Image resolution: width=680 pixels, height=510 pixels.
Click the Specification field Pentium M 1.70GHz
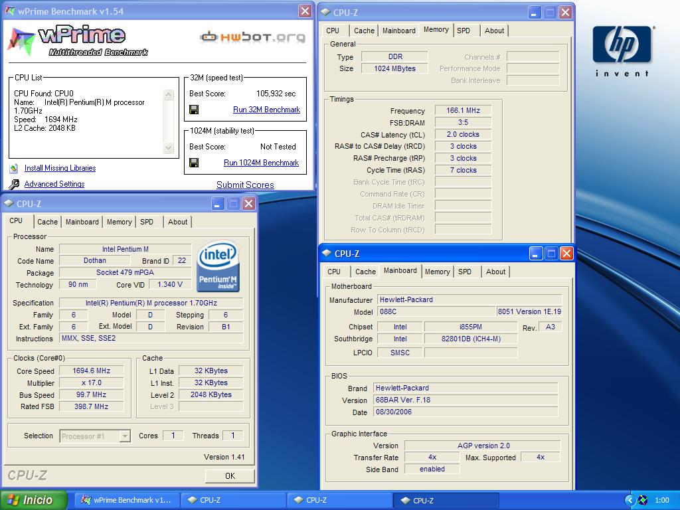151,303
